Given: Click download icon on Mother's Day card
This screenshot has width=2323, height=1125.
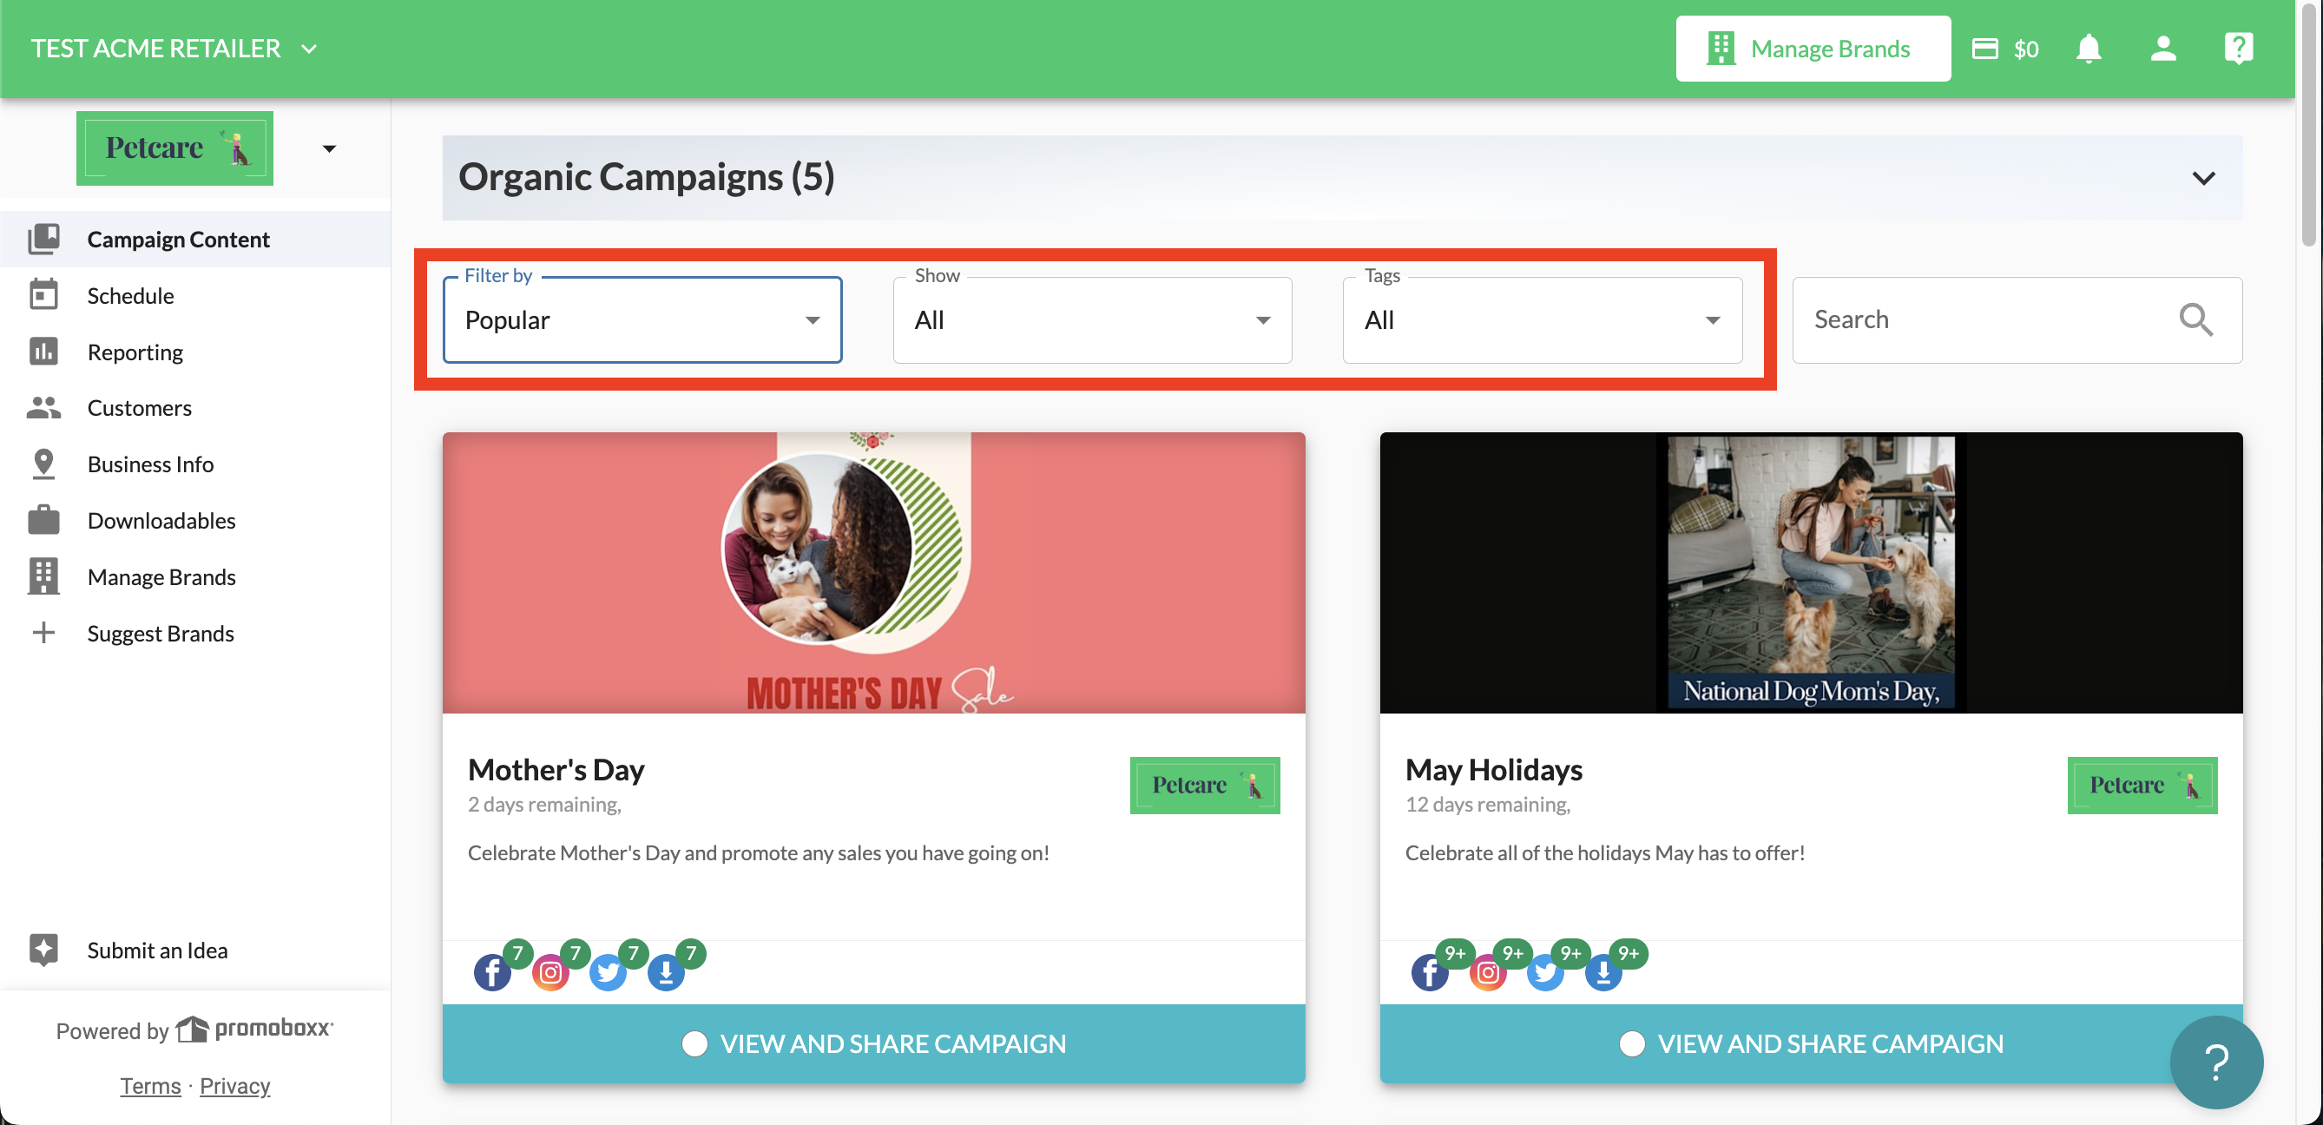Looking at the screenshot, I should [666, 972].
